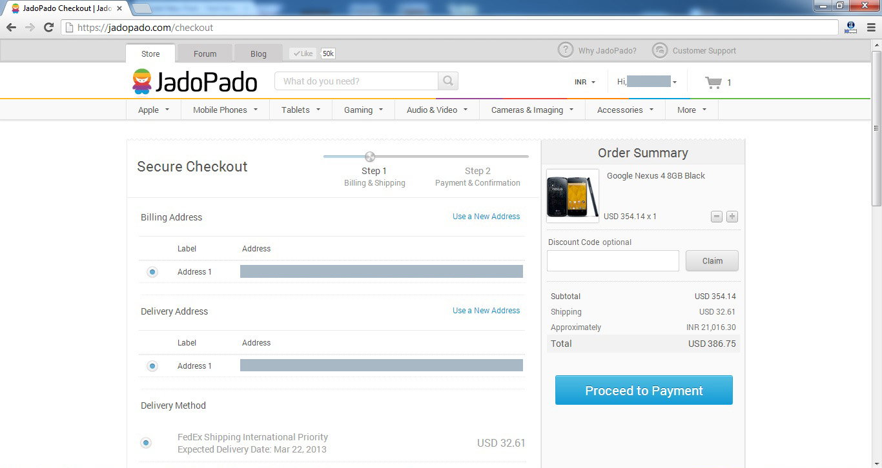
Task: Click the Customer Support link text
Action: click(x=704, y=51)
